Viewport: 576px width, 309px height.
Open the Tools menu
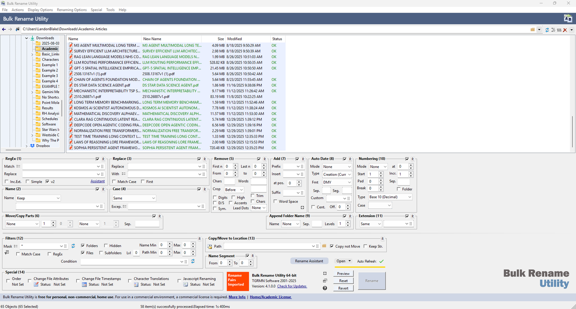click(110, 10)
